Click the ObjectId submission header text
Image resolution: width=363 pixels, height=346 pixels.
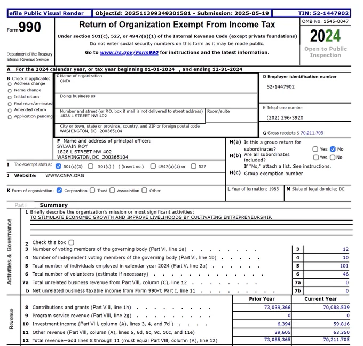[182, 13]
